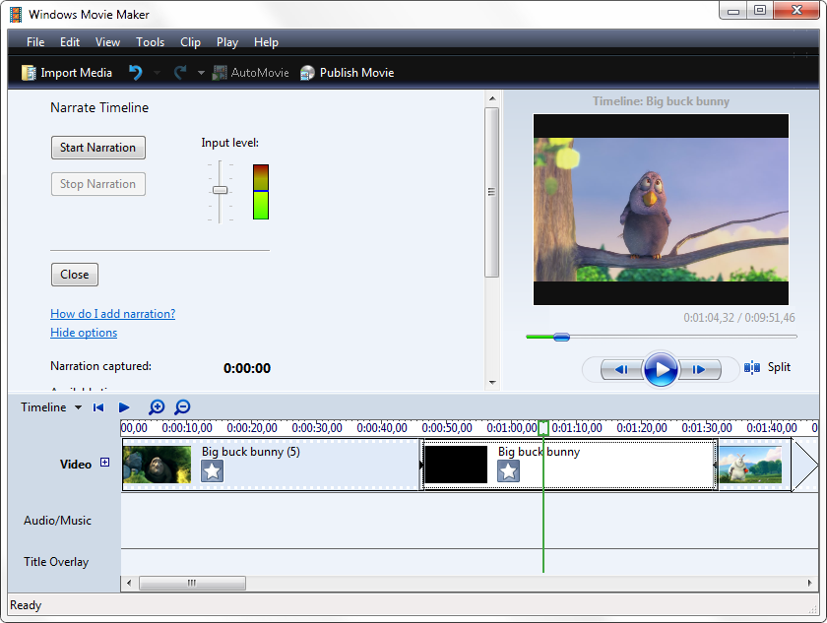Click the Narration captured time 0:00:00
This screenshot has width=827, height=623.
[247, 368]
